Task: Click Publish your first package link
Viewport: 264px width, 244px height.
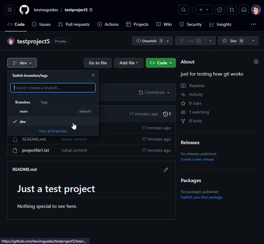Action: pyautogui.click(x=201, y=197)
